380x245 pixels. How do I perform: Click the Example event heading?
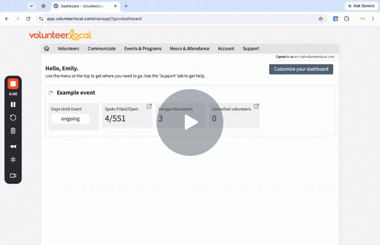pos(76,93)
